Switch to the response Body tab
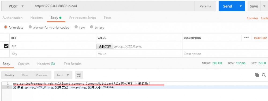This screenshot has width=268, height=101. pos(6,64)
